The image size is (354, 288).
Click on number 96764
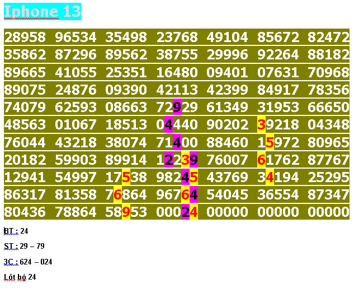pos(177,195)
